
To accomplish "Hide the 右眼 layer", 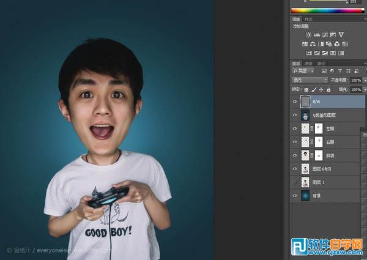I will pyautogui.click(x=295, y=142).
